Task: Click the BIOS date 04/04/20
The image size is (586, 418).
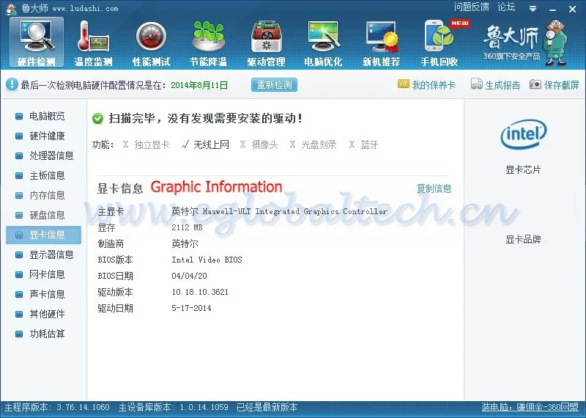Action: tap(189, 276)
